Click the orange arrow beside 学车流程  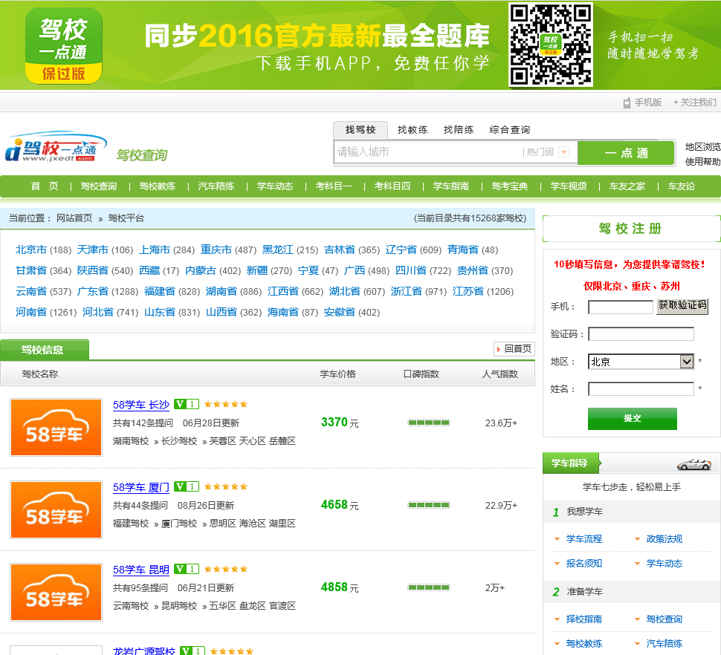click(557, 539)
